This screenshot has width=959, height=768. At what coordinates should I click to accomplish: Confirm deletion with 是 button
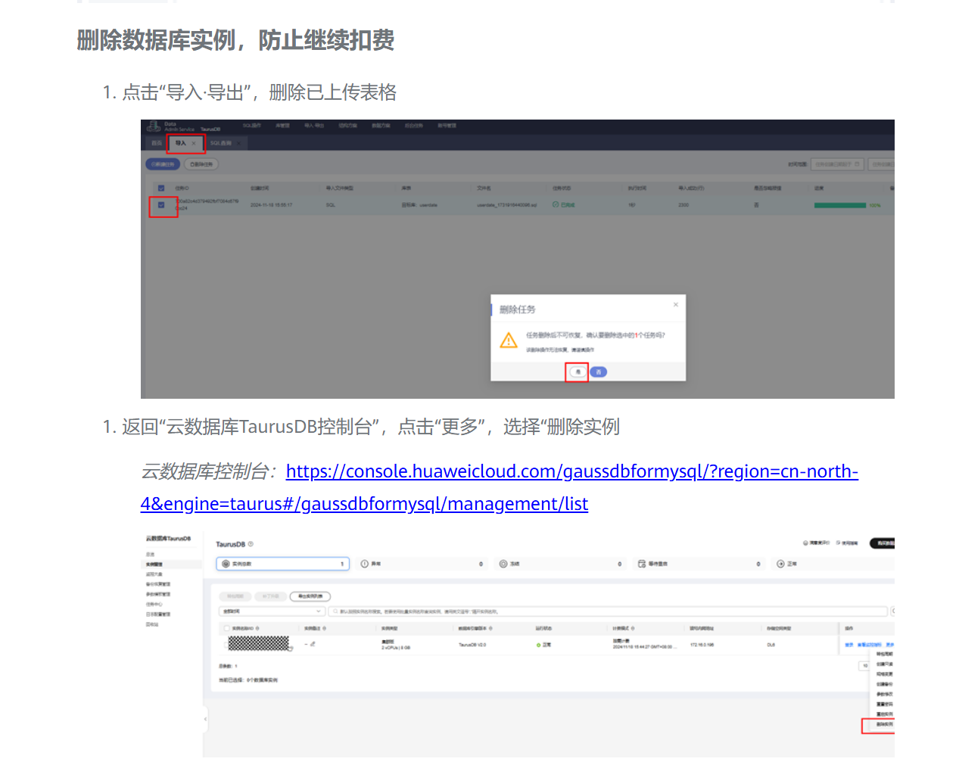[x=578, y=372]
